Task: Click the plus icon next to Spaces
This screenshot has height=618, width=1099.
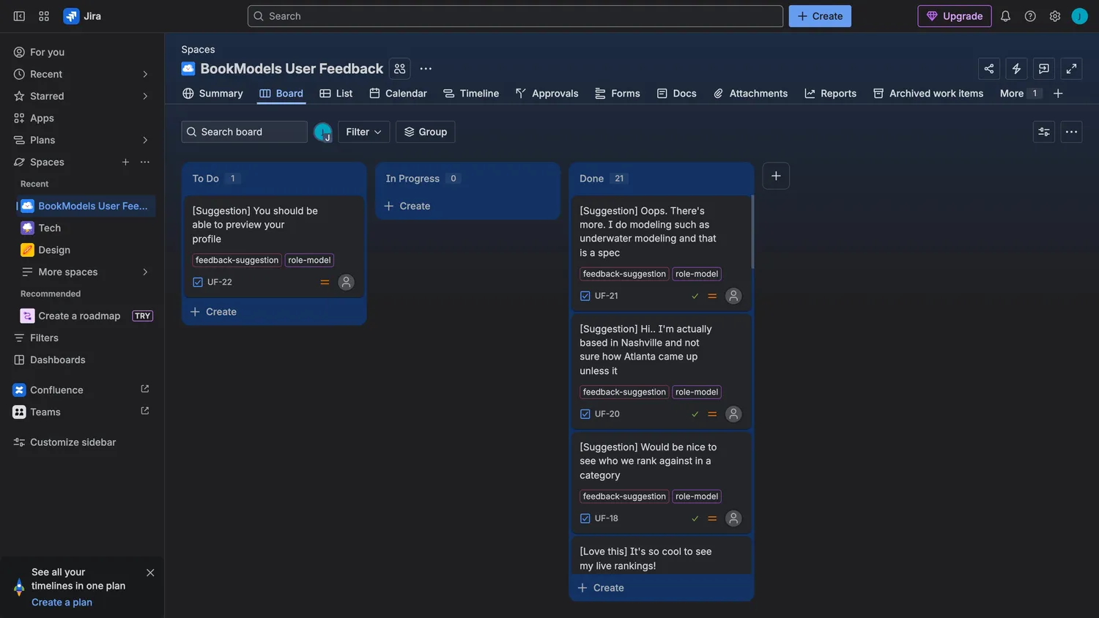Action: click(x=125, y=162)
